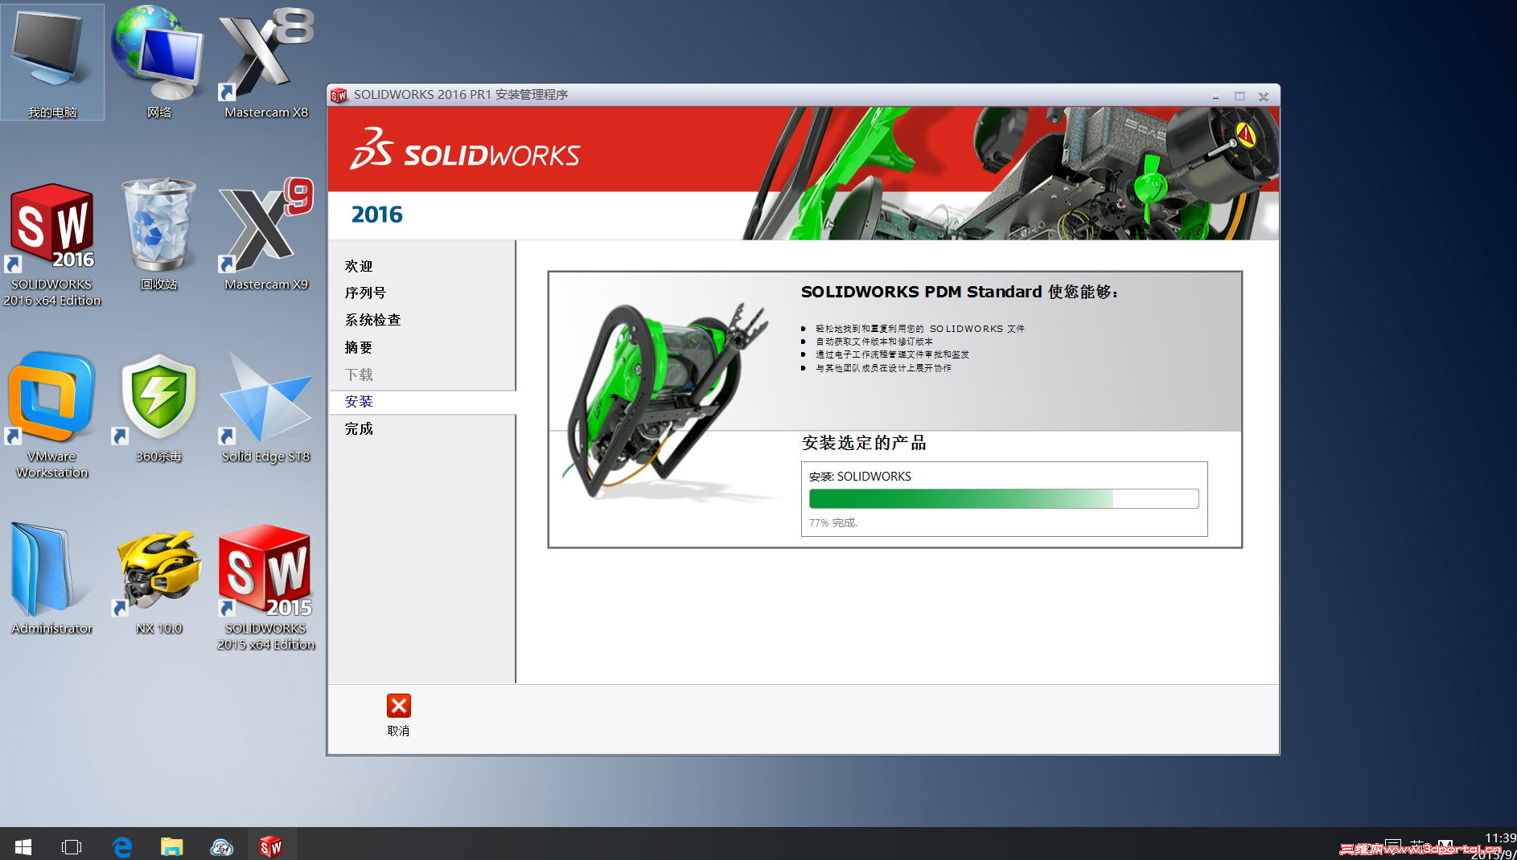The width and height of the screenshot is (1517, 860).
Task: Go to the 欢迎 step
Action: [x=359, y=266]
